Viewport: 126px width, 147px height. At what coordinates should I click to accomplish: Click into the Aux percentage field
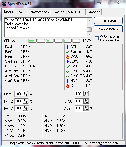[79, 108]
